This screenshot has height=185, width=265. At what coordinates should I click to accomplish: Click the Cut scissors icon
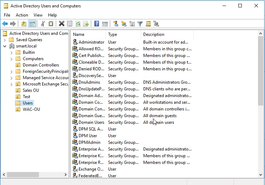point(43,24)
